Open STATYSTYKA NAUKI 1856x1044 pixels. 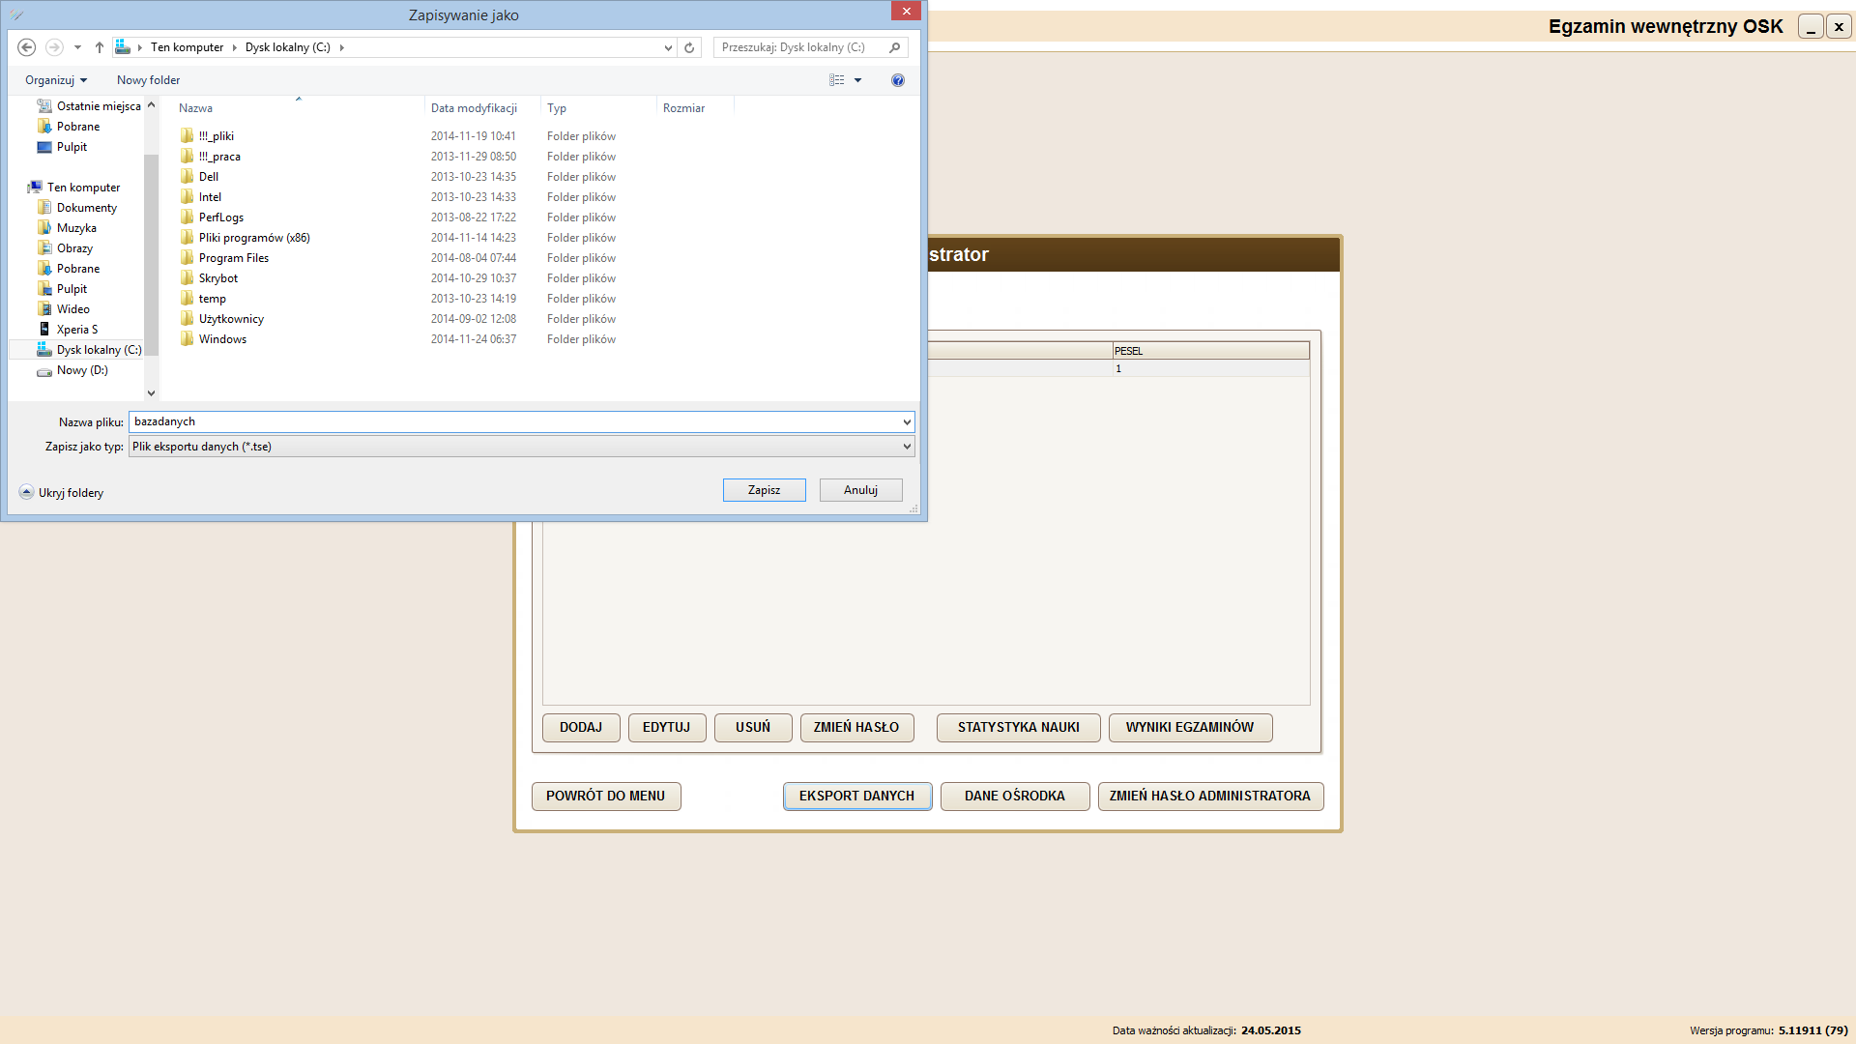point(1019,727)
